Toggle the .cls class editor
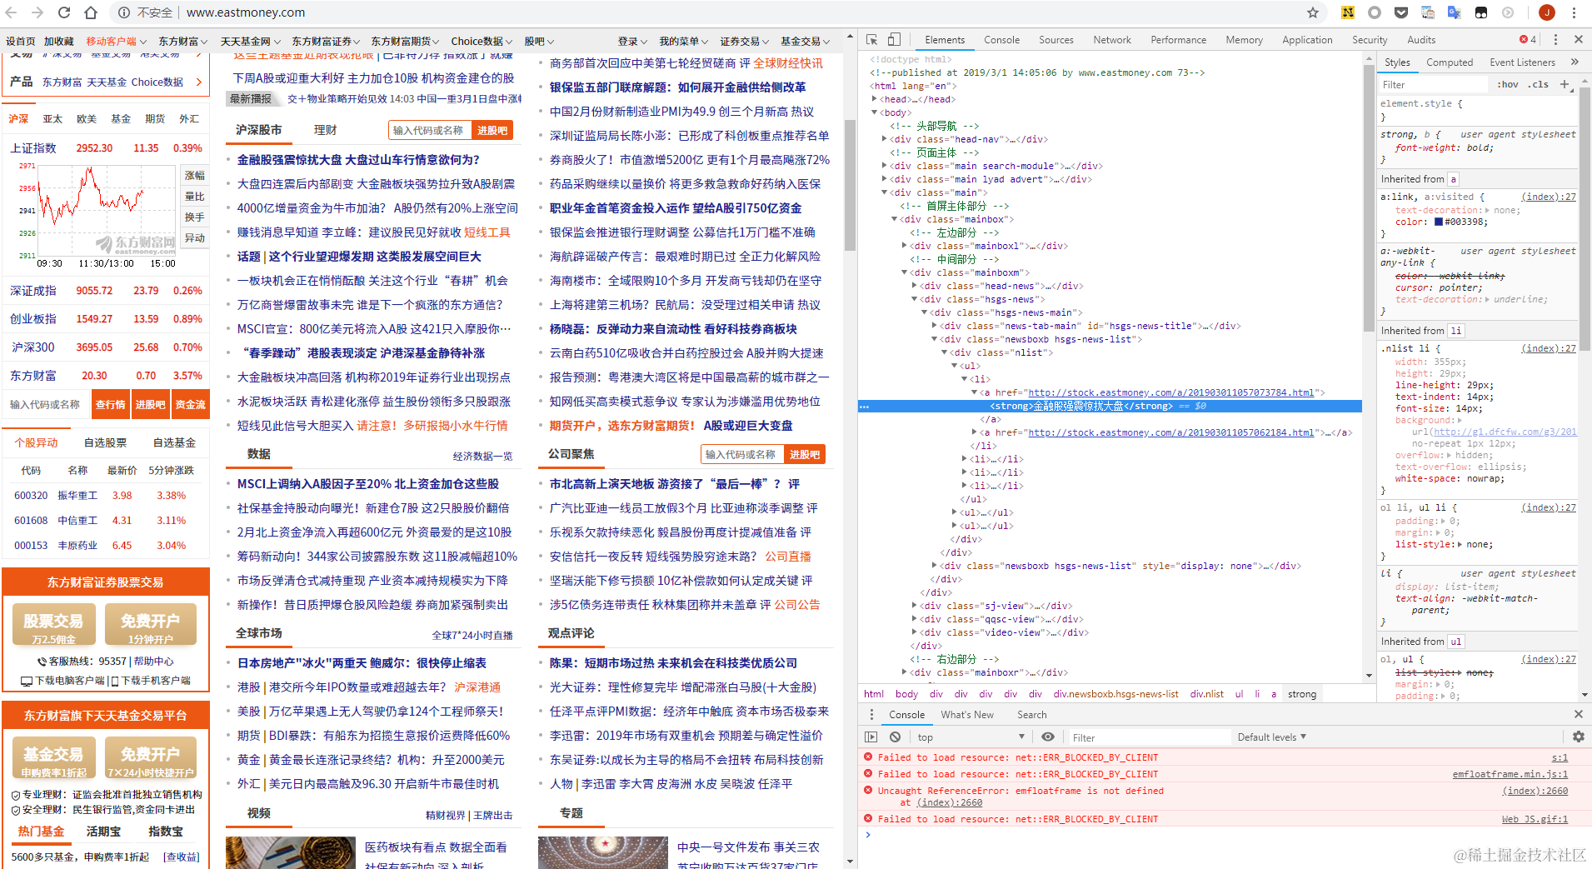This screenshot has width=1592, height=869. click(x=1539, y=85)
